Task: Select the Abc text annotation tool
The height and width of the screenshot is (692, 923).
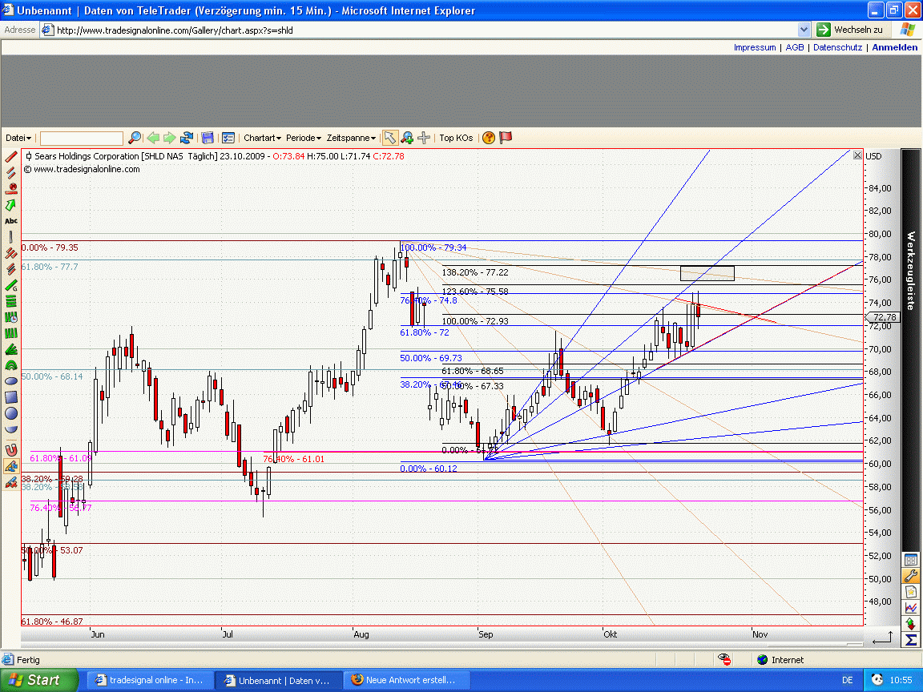Action: (10, 221)
